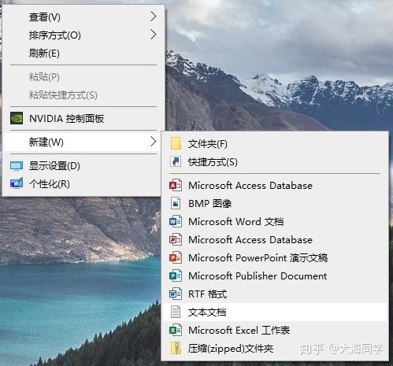Screen dimensions: 393x366
Task: Click the yellow folder icon for 文件夹(F)
Action: (176, 143)
